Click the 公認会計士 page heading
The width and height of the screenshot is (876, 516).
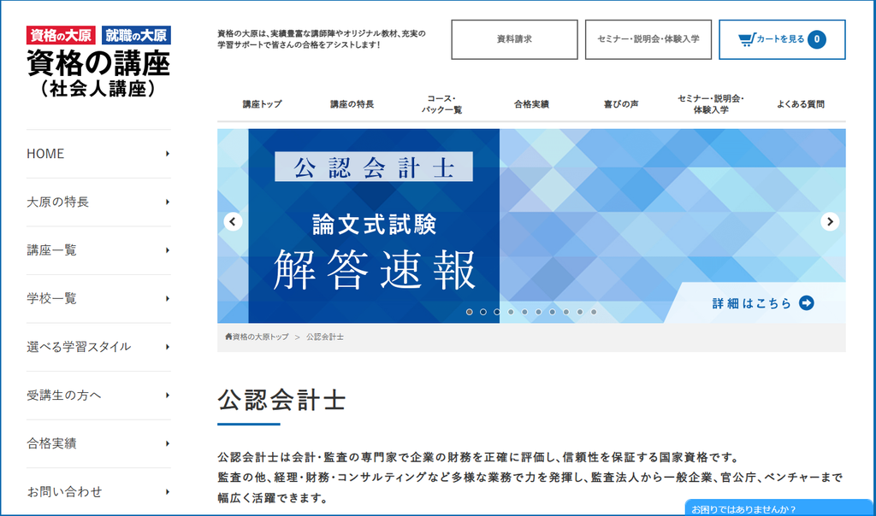point(281,400)
